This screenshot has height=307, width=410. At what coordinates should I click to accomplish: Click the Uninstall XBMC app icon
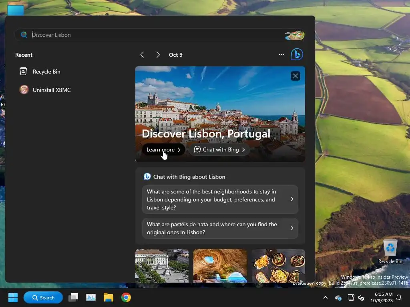(24, 90)
